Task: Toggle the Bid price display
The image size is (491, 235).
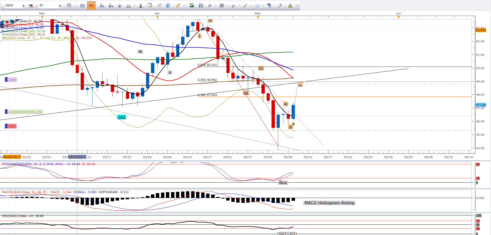Action: tap(82, 5)
